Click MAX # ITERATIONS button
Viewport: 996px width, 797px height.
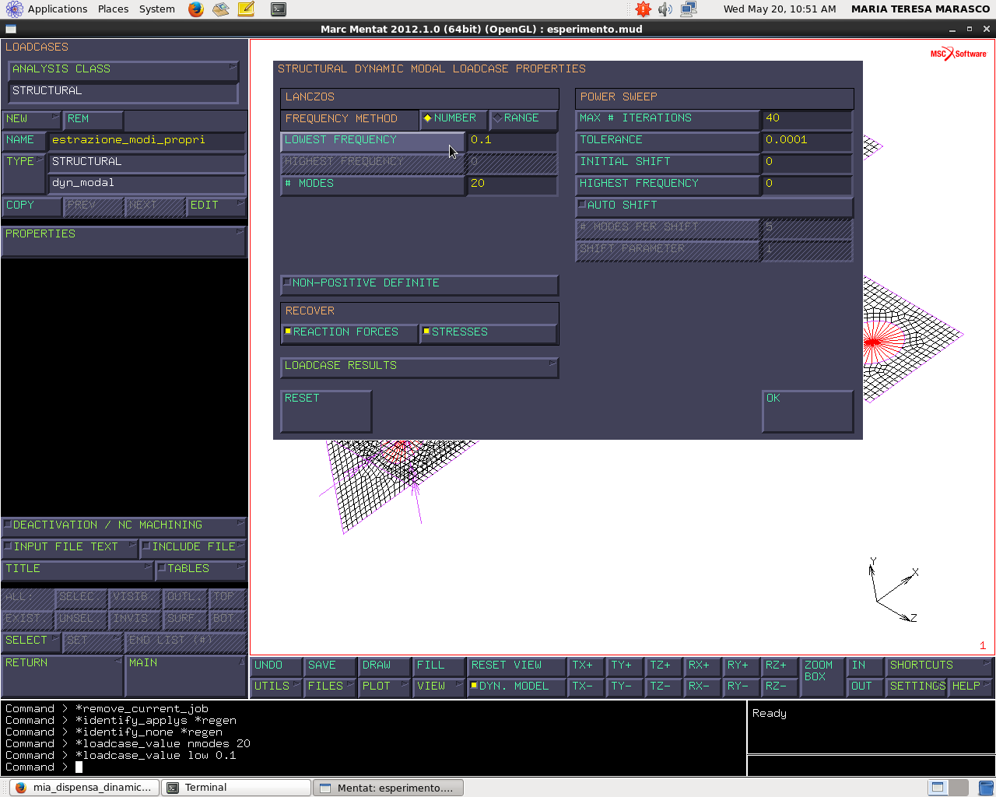point(667,119)
